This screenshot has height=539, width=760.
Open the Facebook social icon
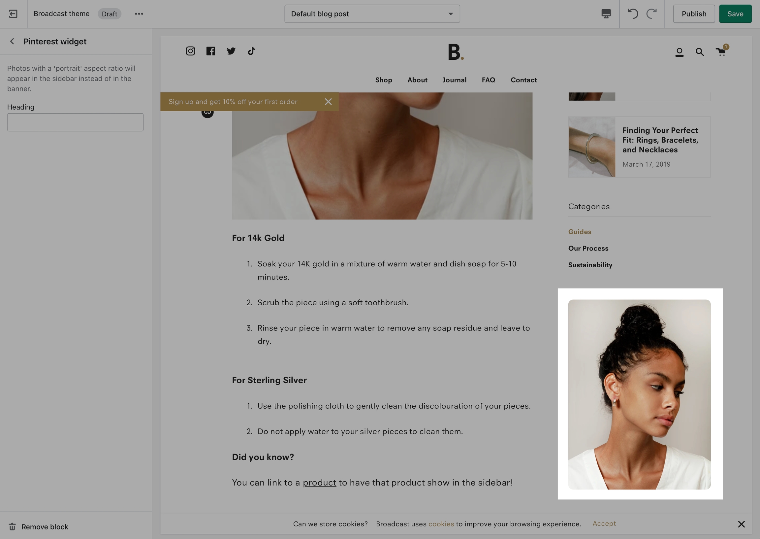pos(210,51)
